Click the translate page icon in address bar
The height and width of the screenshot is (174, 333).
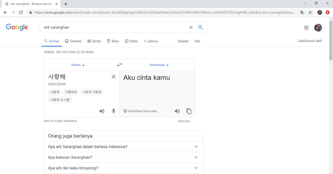pos(302,12)
